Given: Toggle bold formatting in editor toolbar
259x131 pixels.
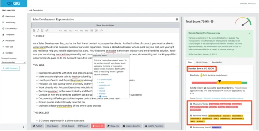Looking at the screenshot, I should [34, 31].
